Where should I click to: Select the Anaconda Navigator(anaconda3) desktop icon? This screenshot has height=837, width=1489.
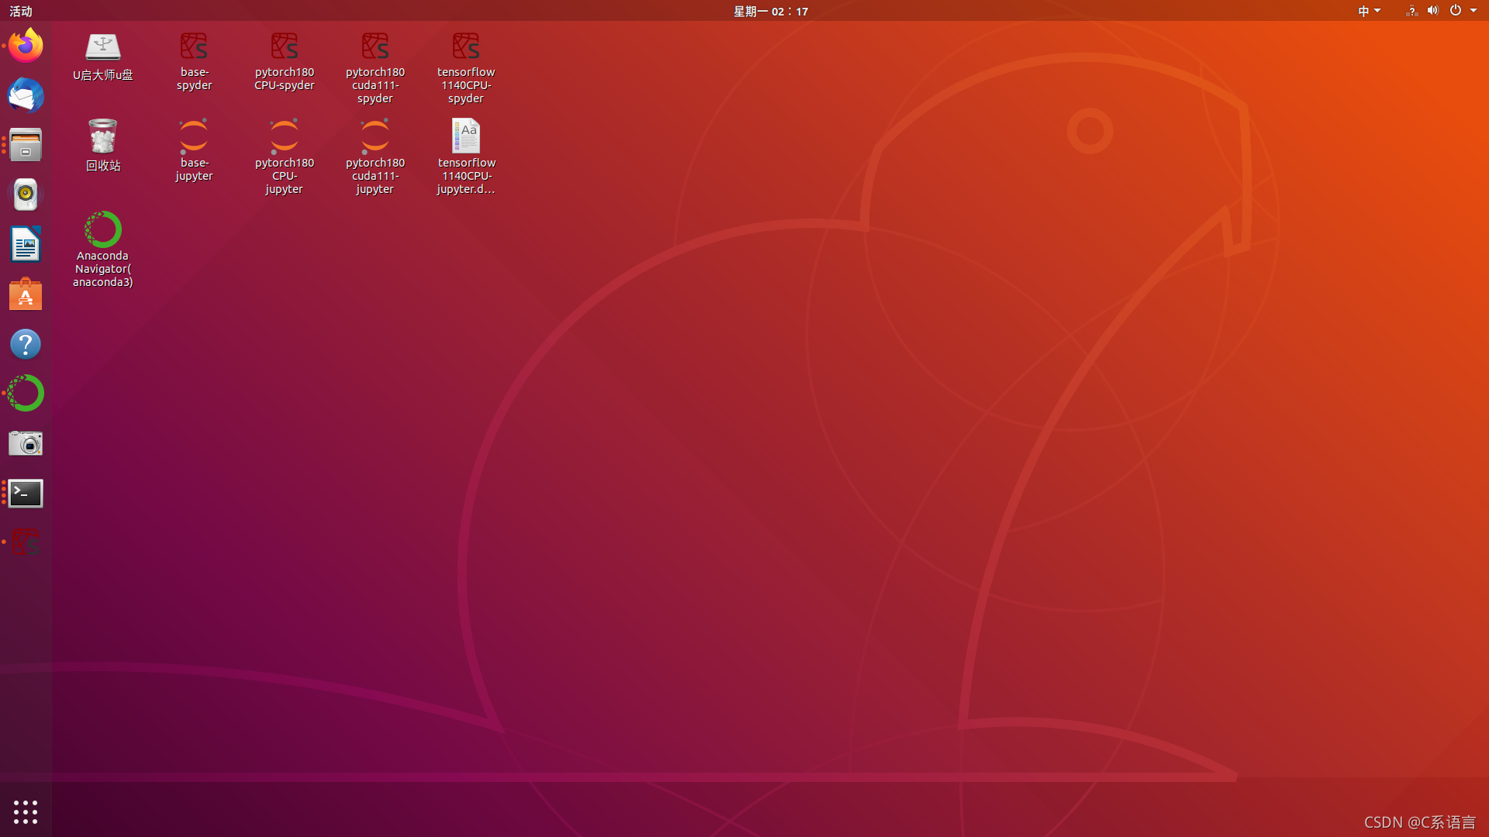click(102, 250)
